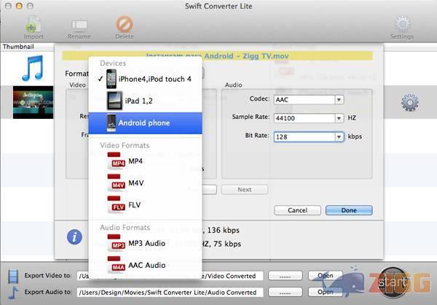Viewport: 437px width, 305px height.
Task: Select the MP4 video format
Action: pyautogui.click(x=145, y=161)
